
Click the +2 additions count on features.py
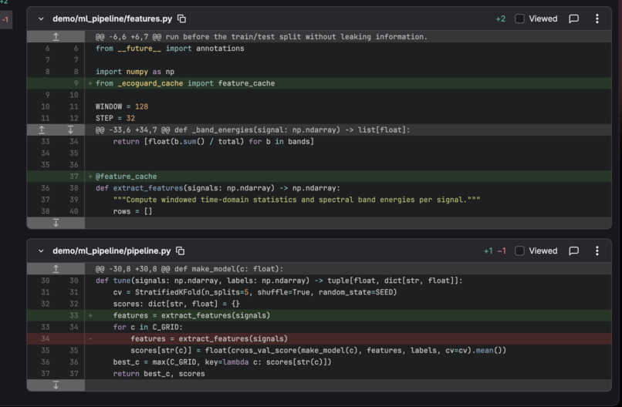[501, 18]
